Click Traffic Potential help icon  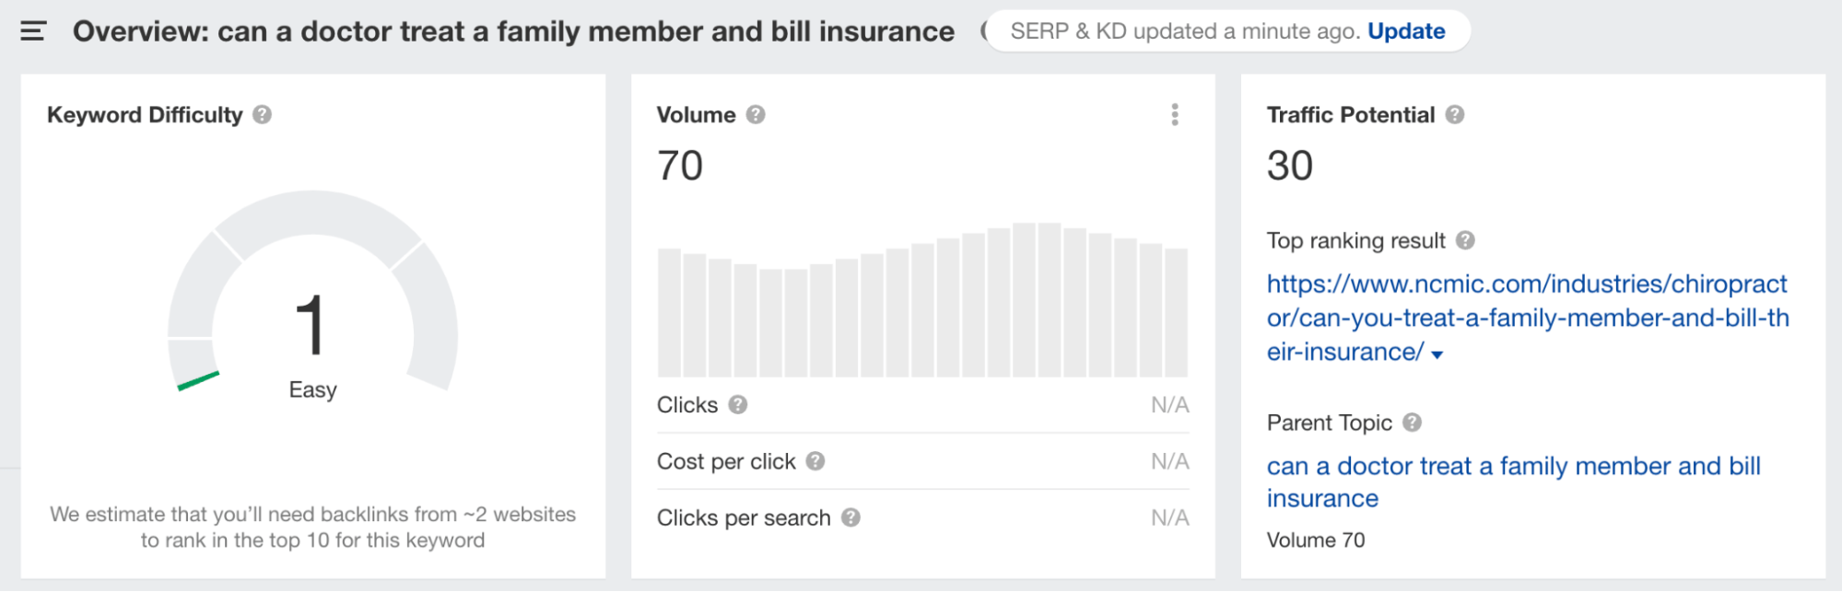(x=1455, y=115)
